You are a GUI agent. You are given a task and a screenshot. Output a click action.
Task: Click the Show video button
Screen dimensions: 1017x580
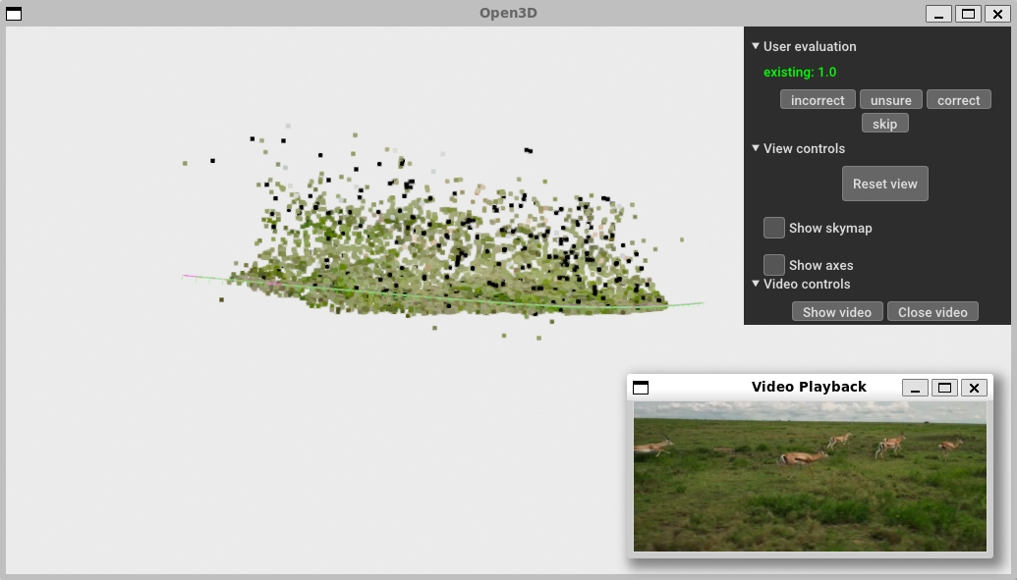836,312
